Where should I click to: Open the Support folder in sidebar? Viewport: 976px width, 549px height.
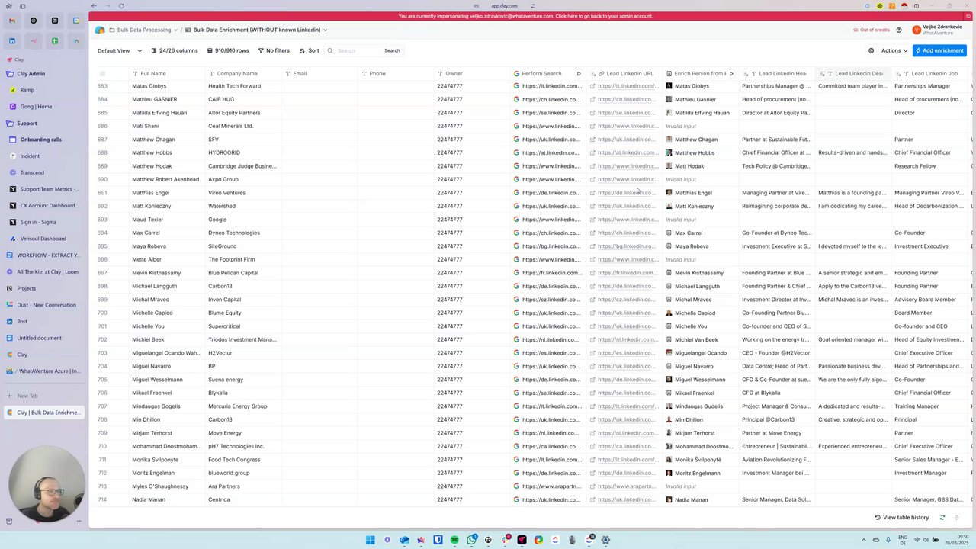point(27,124)
